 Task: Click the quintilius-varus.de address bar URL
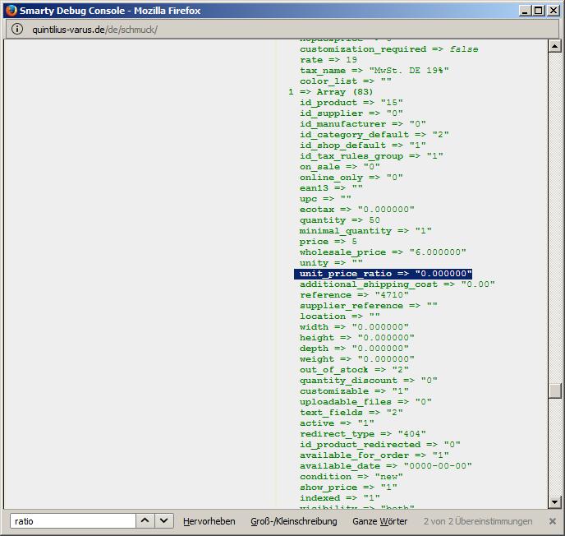[x=94, y=30]
